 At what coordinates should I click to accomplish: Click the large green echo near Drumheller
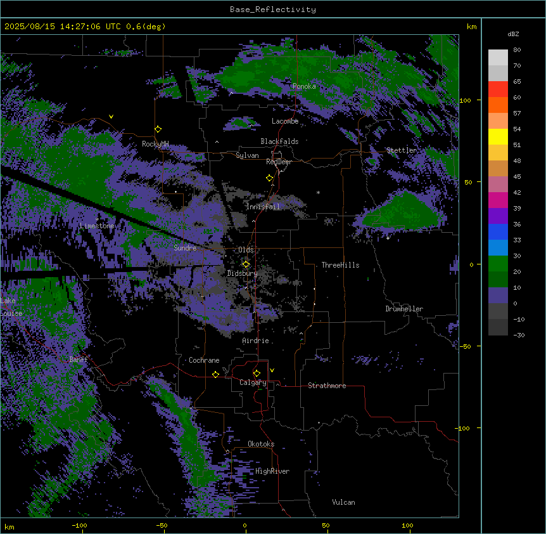click(x=404, y=211)
